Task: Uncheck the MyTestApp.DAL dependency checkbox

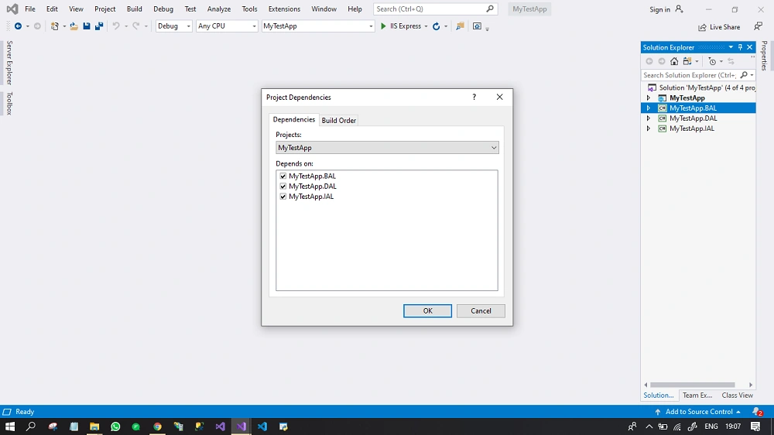Action: [283, 186]
